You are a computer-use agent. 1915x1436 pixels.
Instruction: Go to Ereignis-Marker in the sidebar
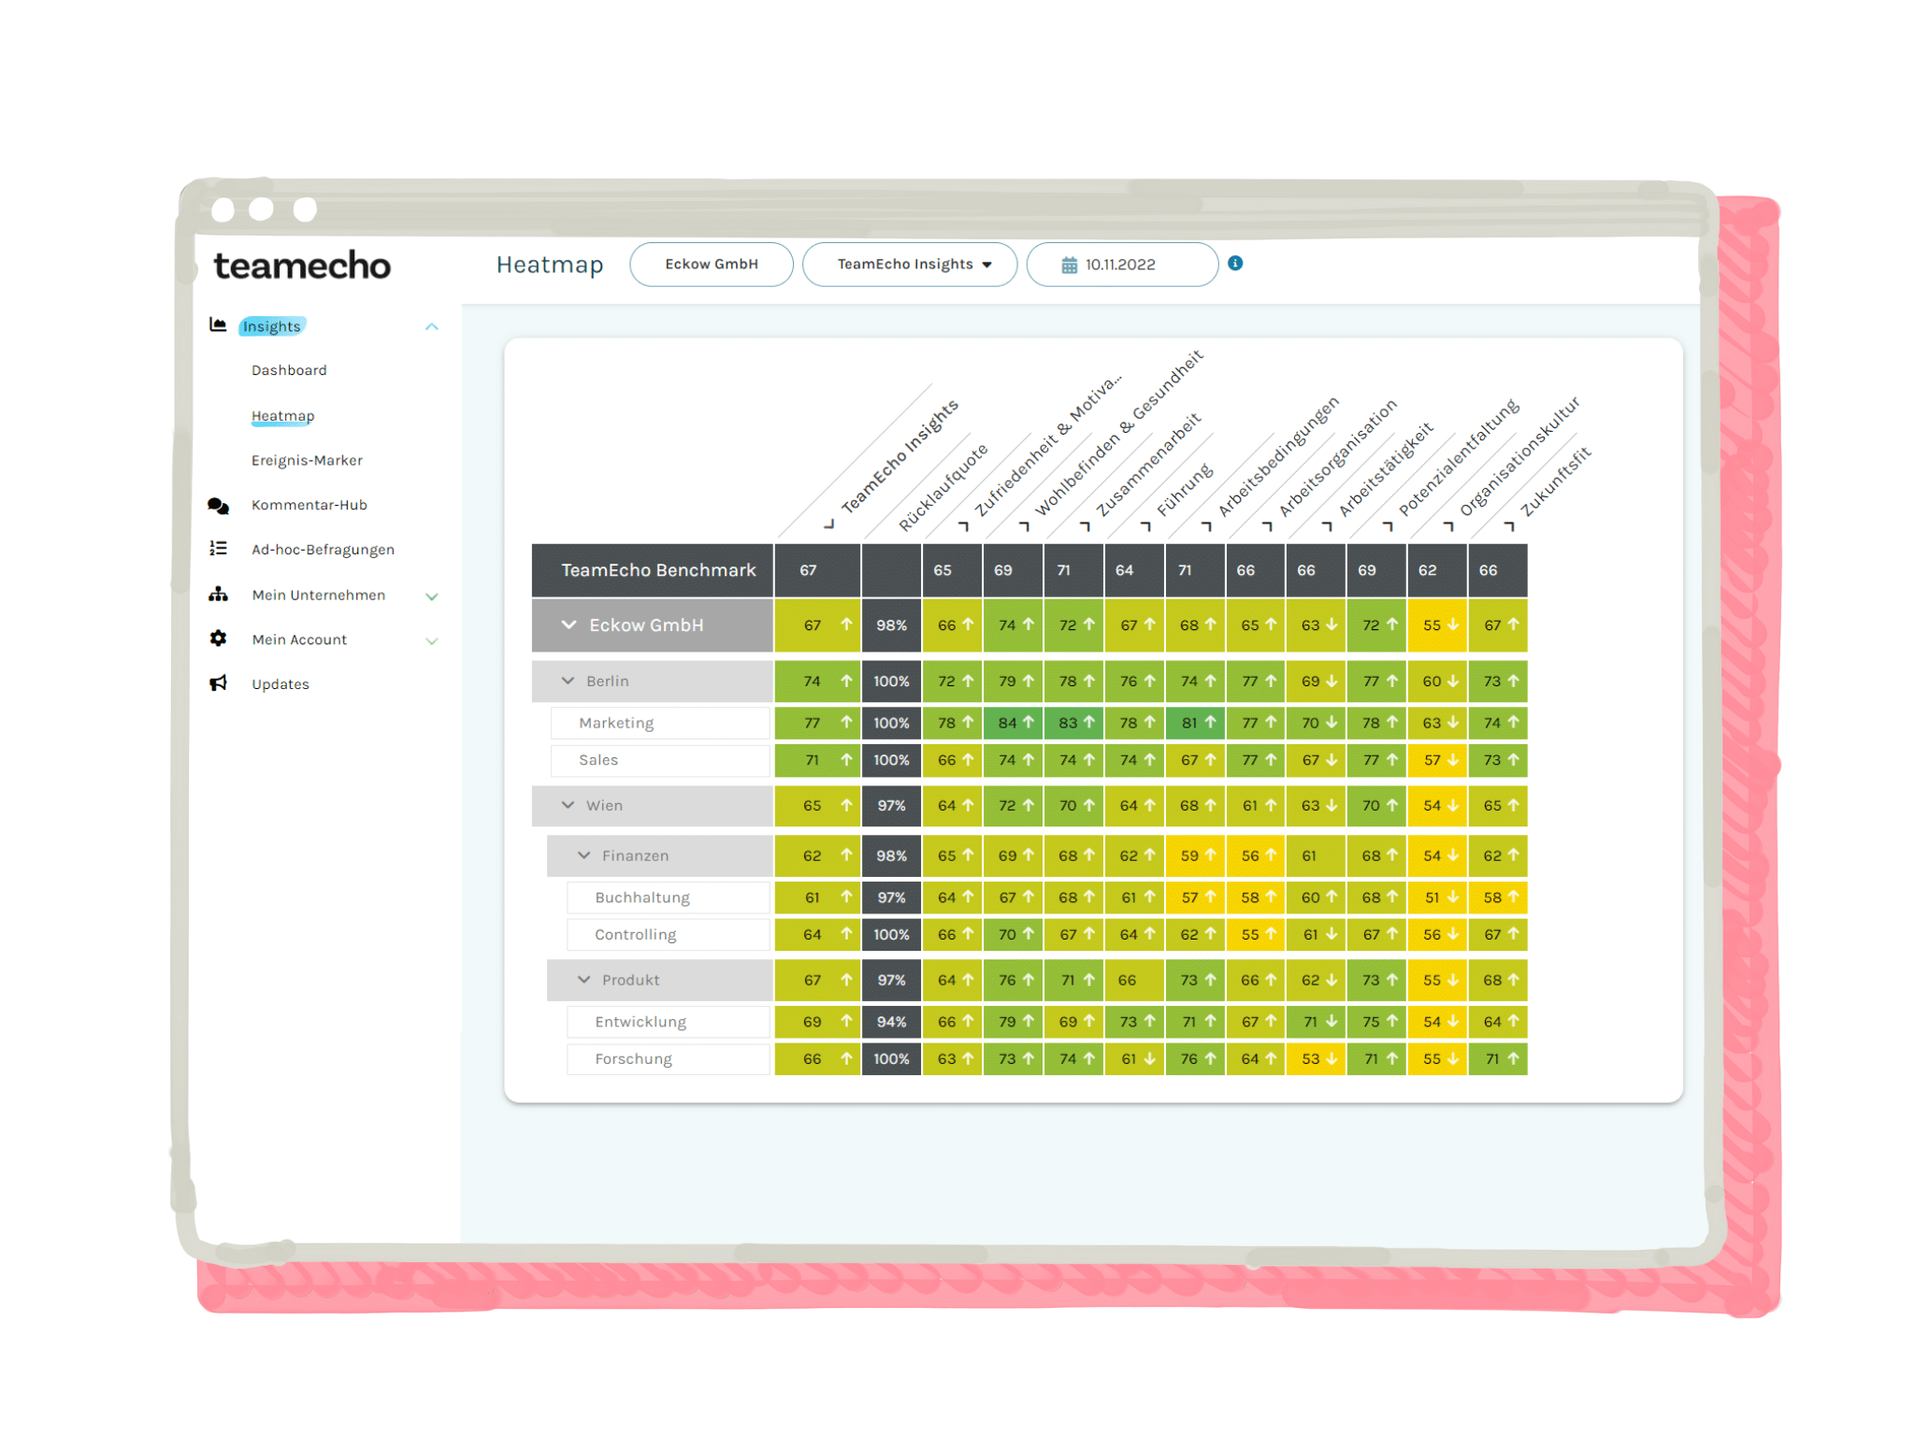[307, 460]
